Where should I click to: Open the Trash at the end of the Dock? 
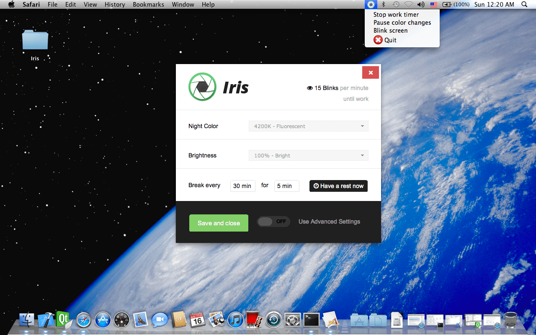point(510,320)
